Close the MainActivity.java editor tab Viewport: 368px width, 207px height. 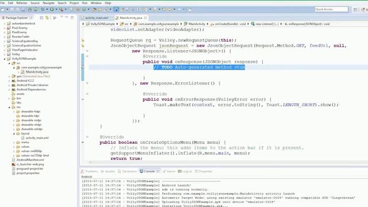pos(145,18)
